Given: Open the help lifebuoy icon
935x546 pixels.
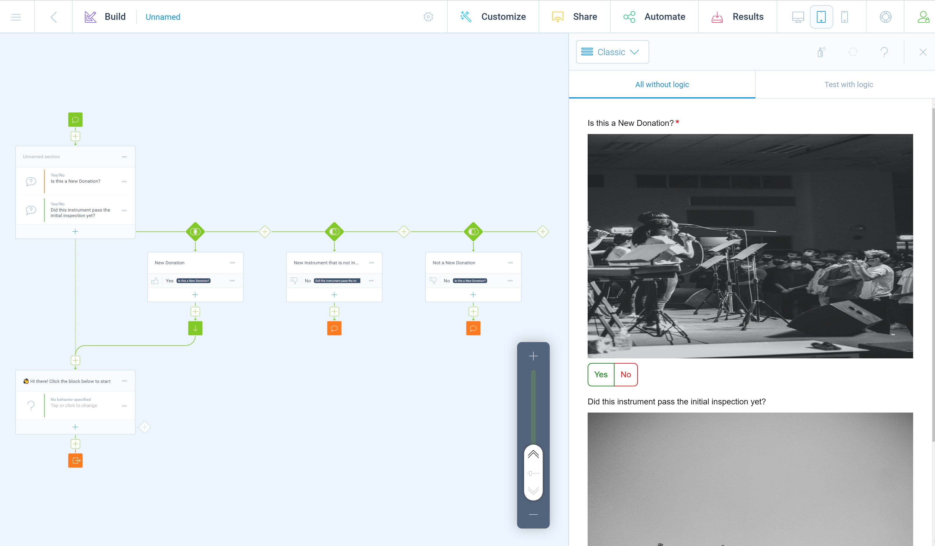Looking at the screenshot, I should coord(885,17).
